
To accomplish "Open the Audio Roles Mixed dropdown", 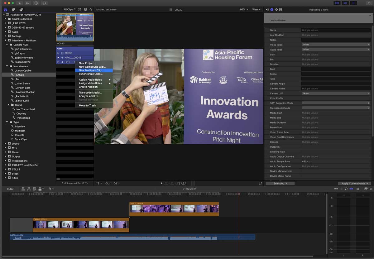I will coord(336,50).
